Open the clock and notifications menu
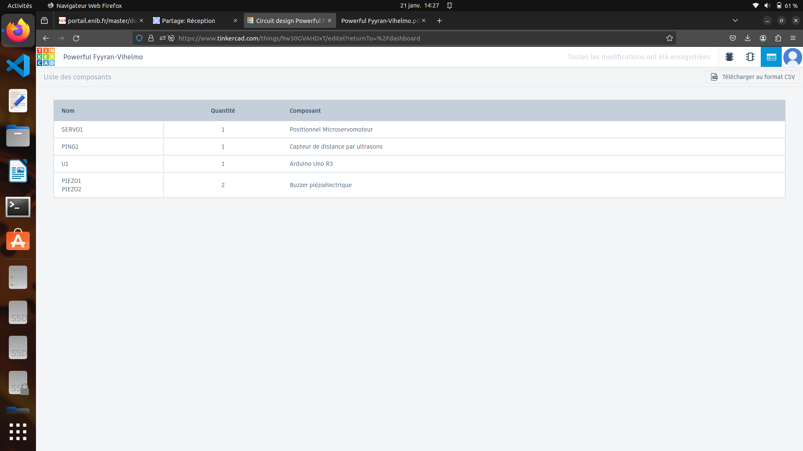Image resolution: width=803 pixels, height=451 pixels. pos(419,5)
